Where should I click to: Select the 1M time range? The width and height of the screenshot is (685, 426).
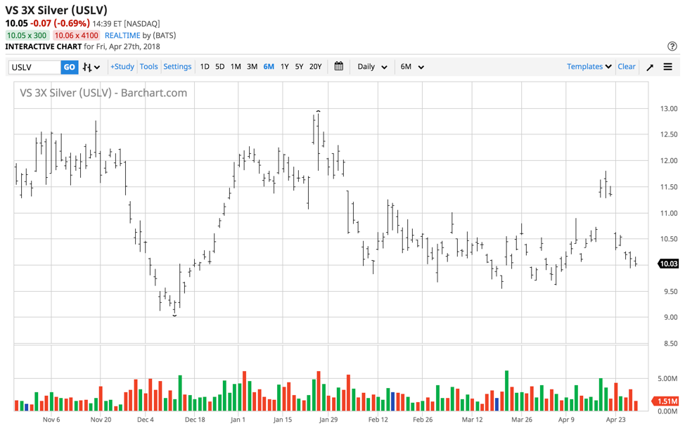point(236,66)
